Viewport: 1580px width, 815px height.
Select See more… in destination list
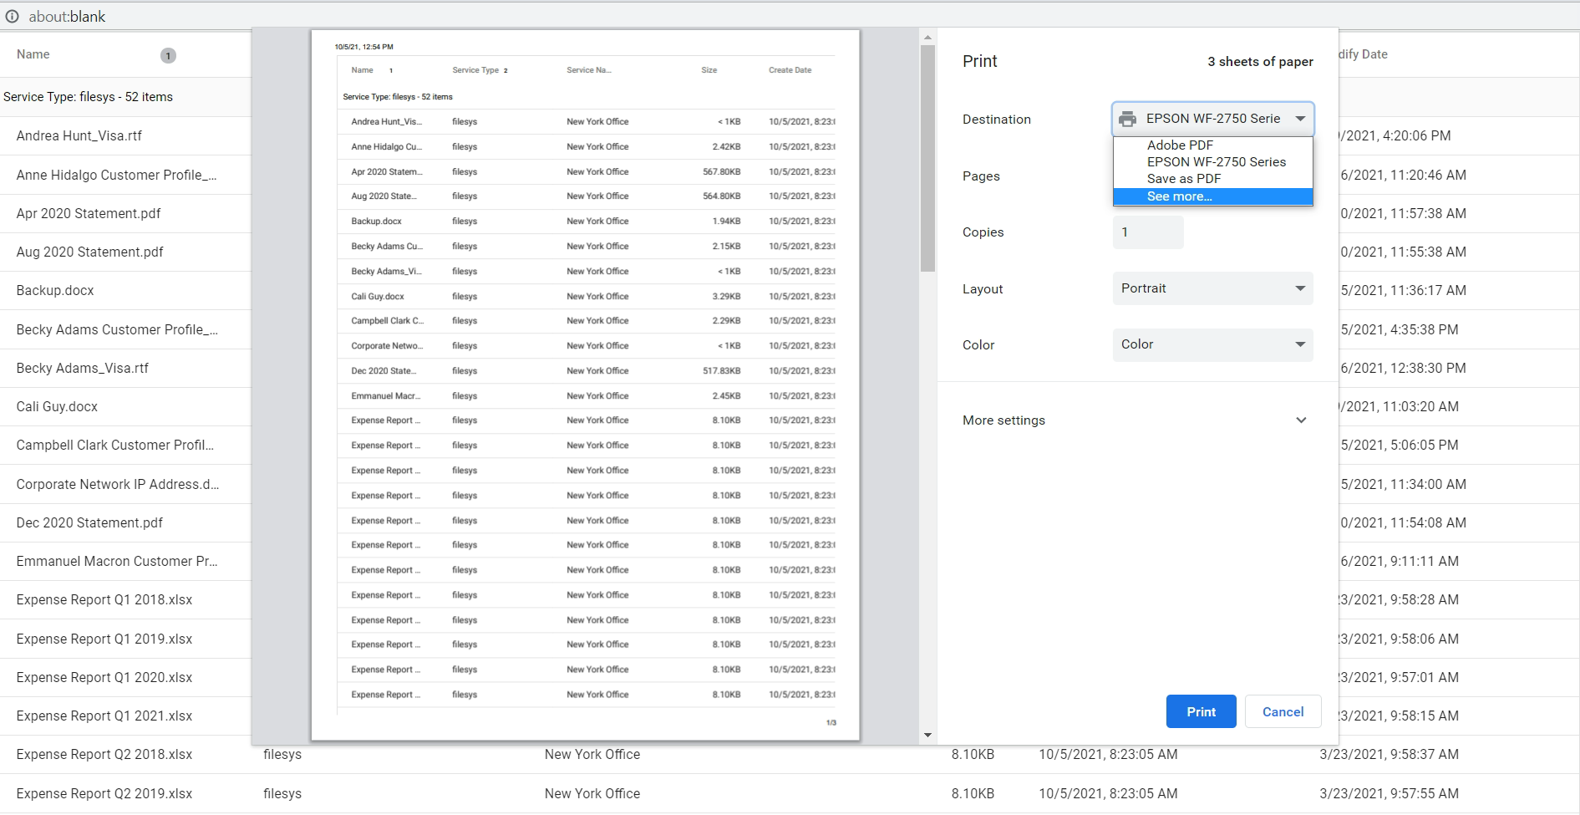tap(1179, 196)
